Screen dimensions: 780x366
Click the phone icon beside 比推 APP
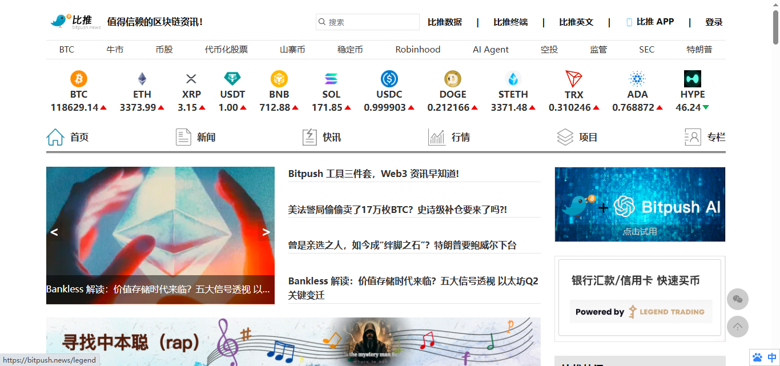(629, 22)
